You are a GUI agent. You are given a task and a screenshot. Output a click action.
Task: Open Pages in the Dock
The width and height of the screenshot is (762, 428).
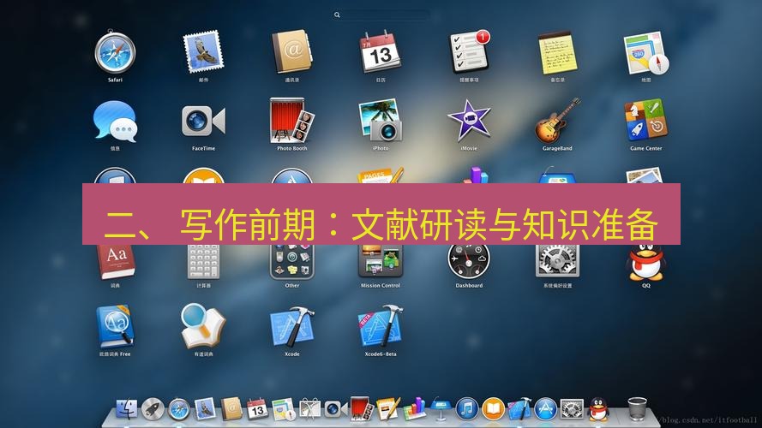pyautogui.click(x=387, y=409)
